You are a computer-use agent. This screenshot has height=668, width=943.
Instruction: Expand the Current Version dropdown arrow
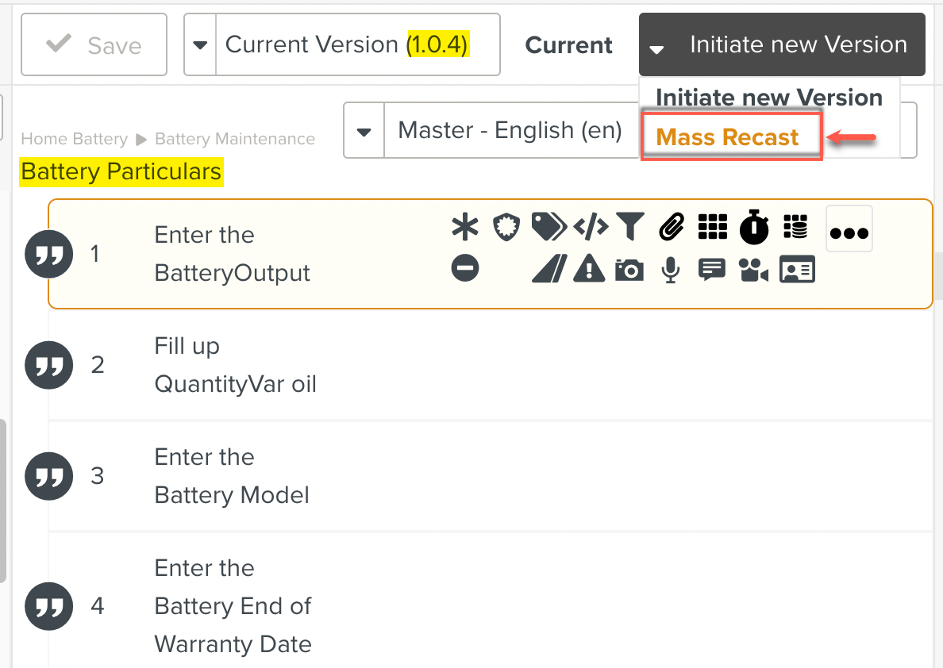click(x=200, y=45)
